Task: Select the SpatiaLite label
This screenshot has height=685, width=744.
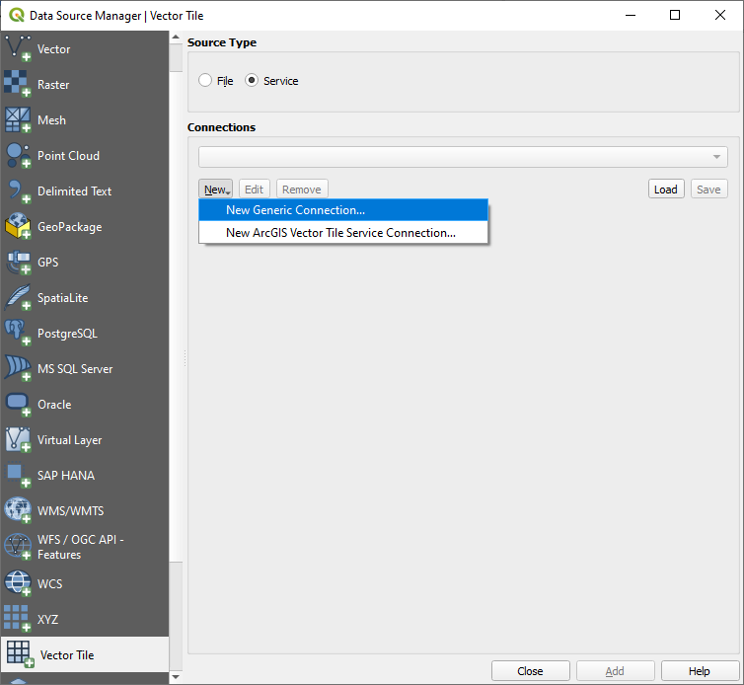Action: [x=62, y=298]
